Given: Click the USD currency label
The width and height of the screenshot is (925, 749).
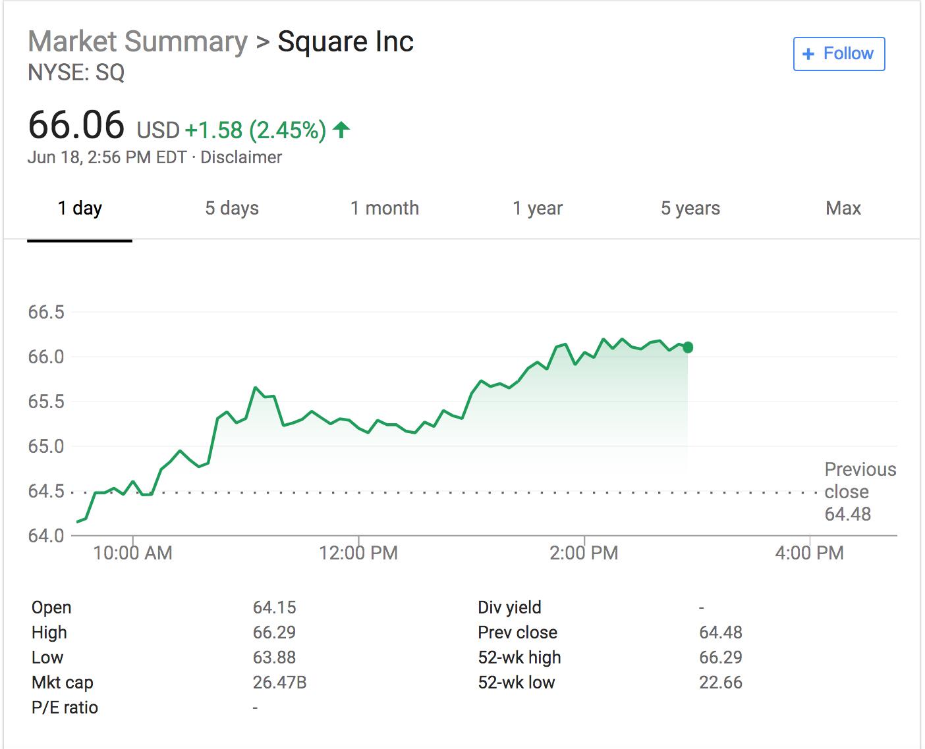Looking at the screenshot, I should tap(158, 130).
